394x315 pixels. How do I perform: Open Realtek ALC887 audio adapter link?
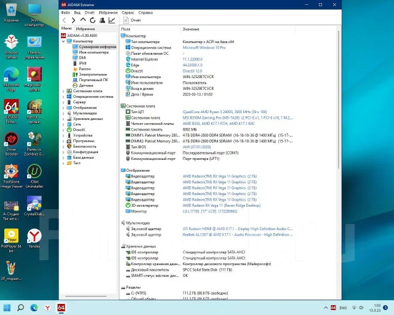click(238, 235)
